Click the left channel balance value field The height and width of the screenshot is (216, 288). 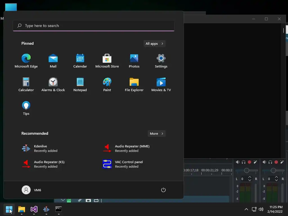244,179
